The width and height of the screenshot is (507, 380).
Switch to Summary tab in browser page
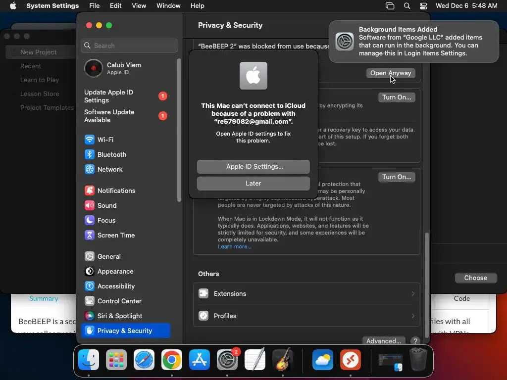point(44,298)
